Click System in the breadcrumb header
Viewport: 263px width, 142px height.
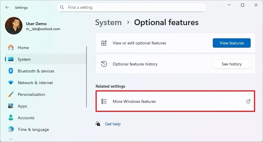tap(108, 22)
